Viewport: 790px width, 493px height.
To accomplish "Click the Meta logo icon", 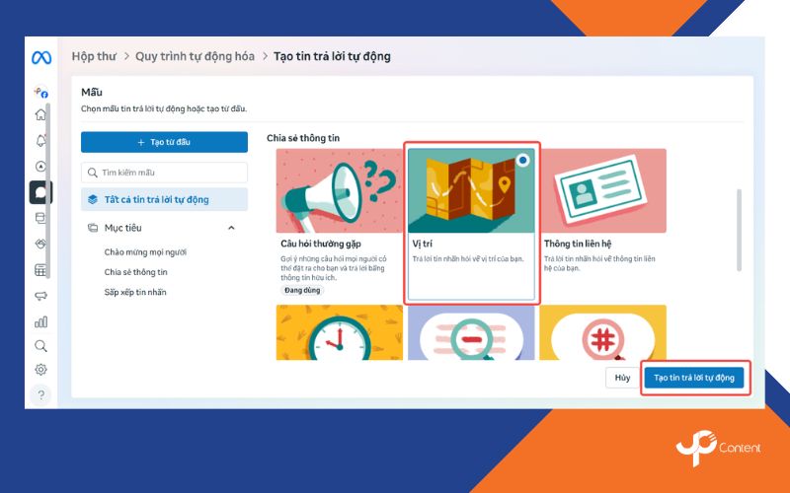I will tap(40, 58).
